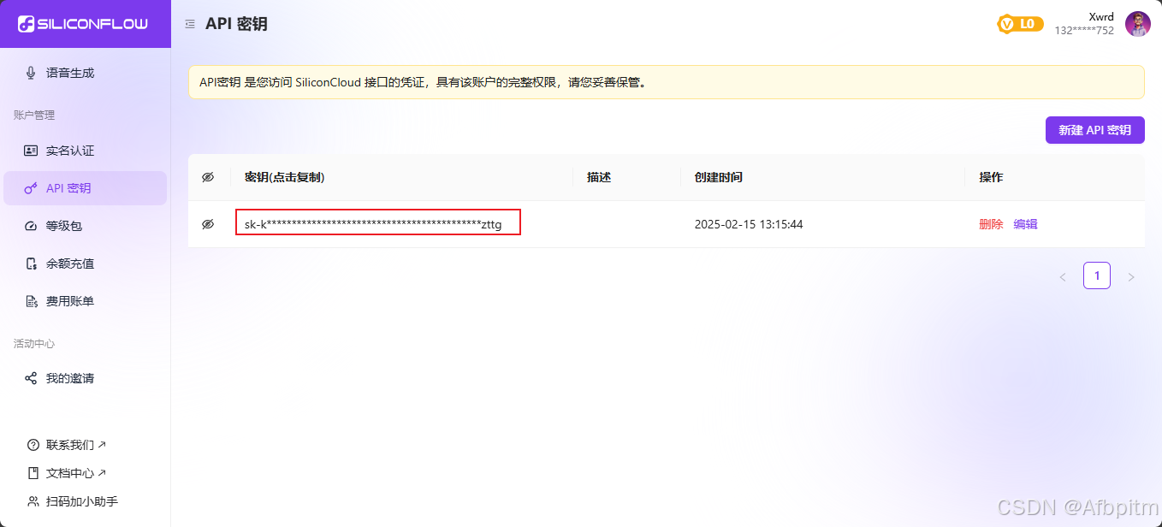Open 等级包 sidebar item
The height and width of the screenshot is (527, 1162).
[86, 226]
